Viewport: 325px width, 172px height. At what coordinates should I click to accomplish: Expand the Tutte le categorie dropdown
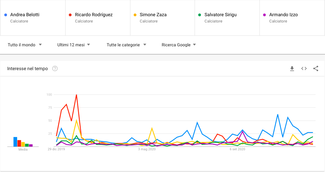click(126, 45)
